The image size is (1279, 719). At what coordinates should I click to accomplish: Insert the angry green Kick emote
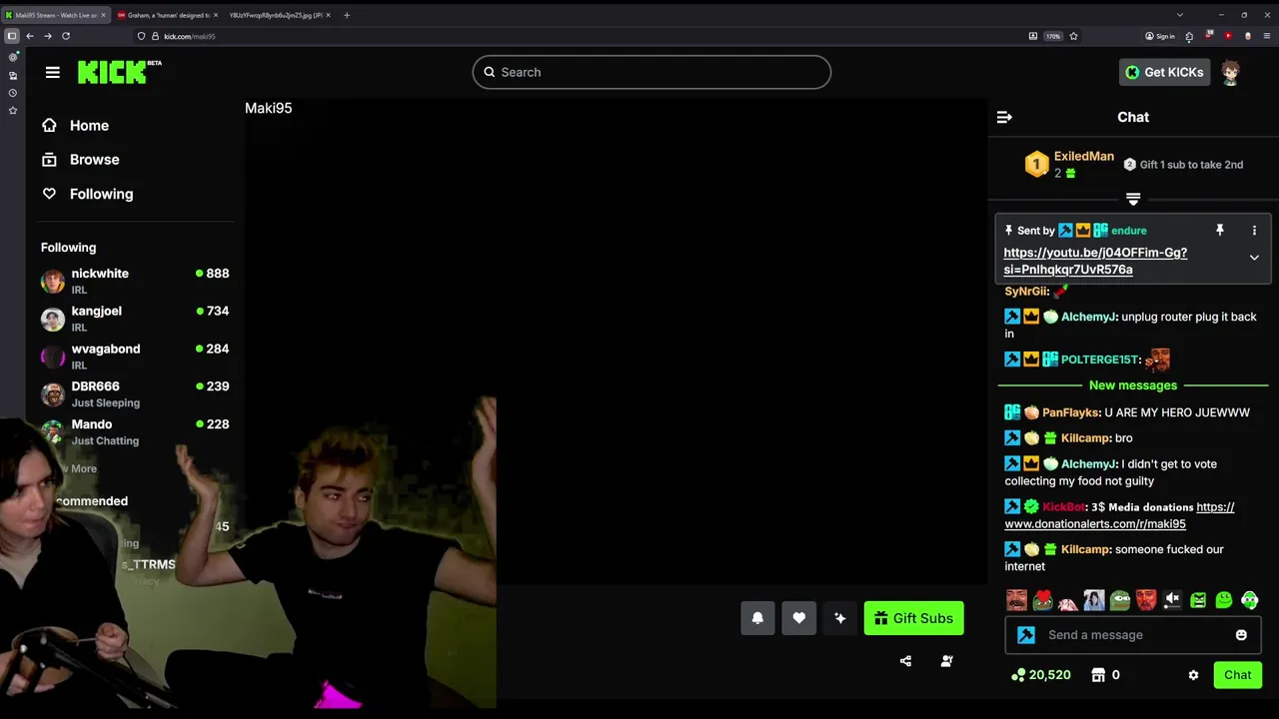coord(1198,600)
